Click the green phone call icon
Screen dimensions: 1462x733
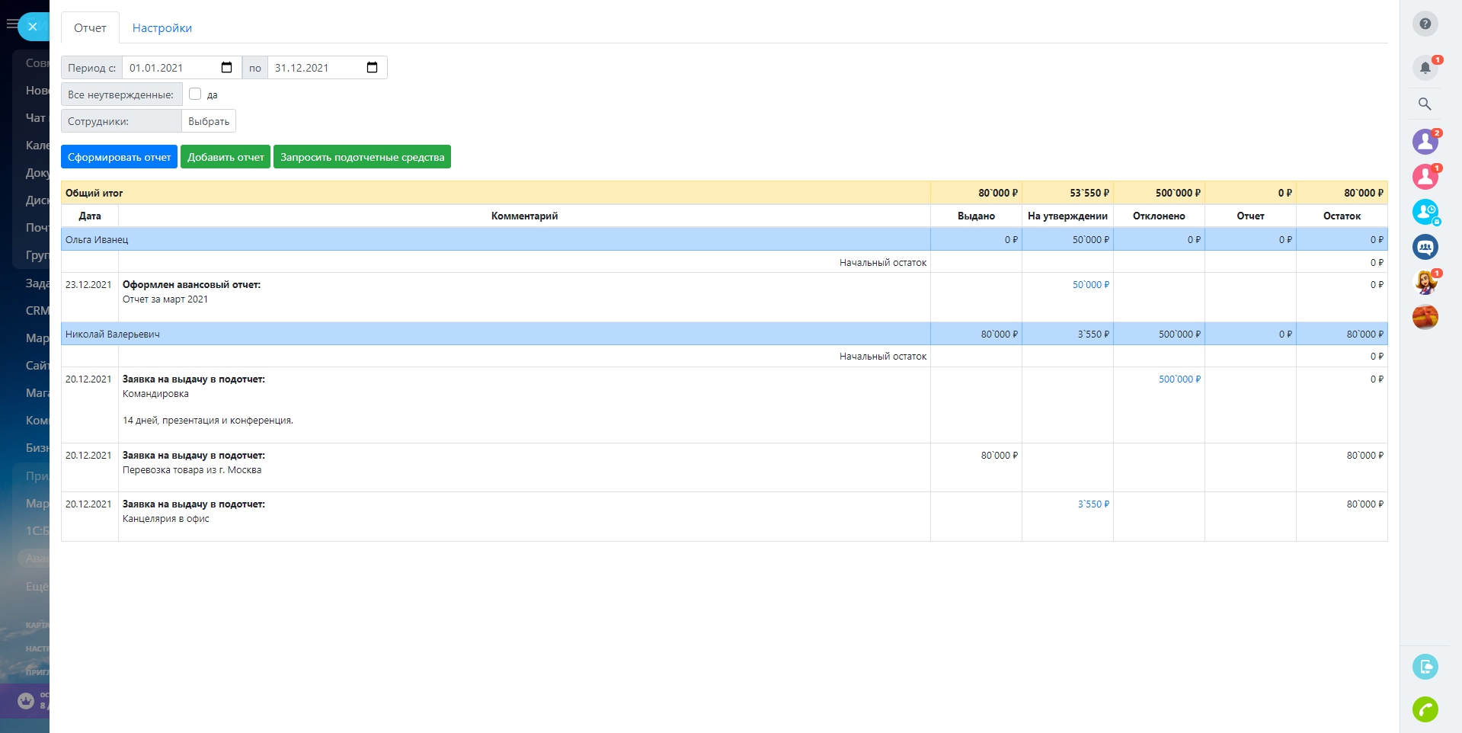(1425, 709)
